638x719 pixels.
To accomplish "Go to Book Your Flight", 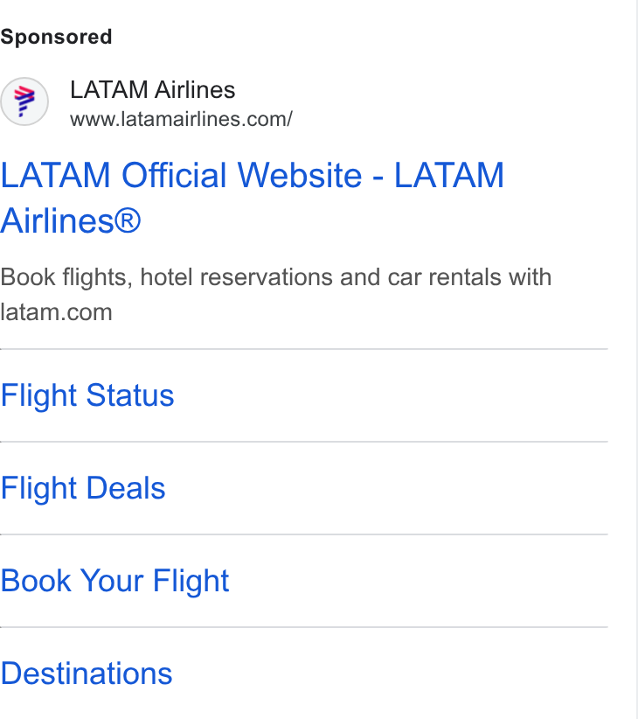I will pyautogui.click(x=114, y=581).
